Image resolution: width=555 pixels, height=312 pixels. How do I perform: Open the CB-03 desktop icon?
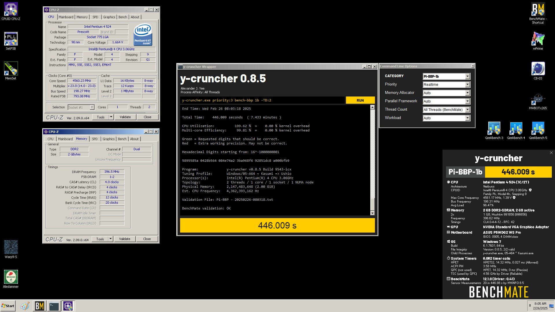(x=538, y=71)
